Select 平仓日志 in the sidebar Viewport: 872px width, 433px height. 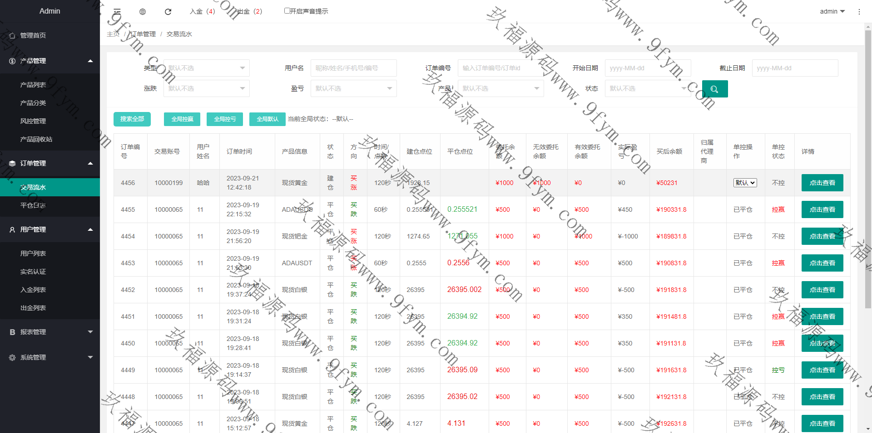pyautogui.click(x=33, y=205)
